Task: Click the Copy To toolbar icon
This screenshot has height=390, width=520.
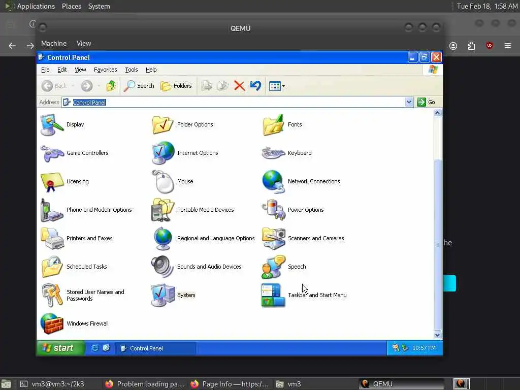Action: pyautogui.click(x=223, y=86)
